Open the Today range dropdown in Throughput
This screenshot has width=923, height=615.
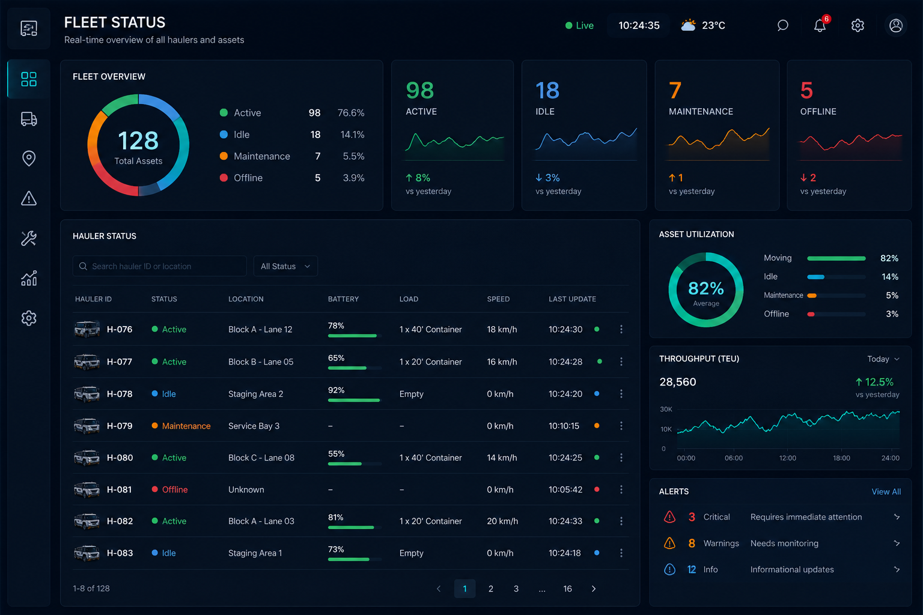click(x=883, y=359)
